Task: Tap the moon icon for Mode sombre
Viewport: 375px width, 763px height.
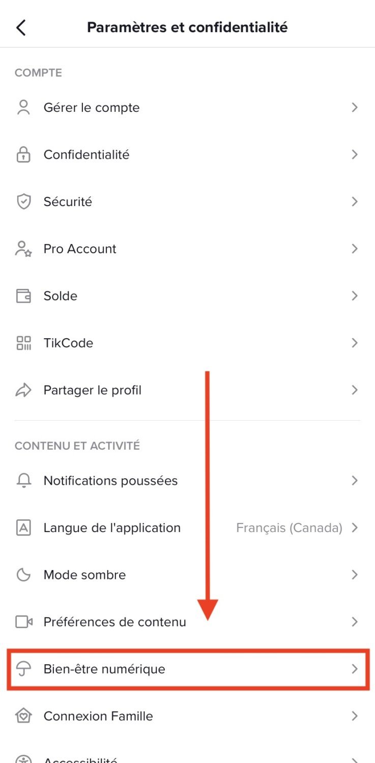Action: coord(23,575)
